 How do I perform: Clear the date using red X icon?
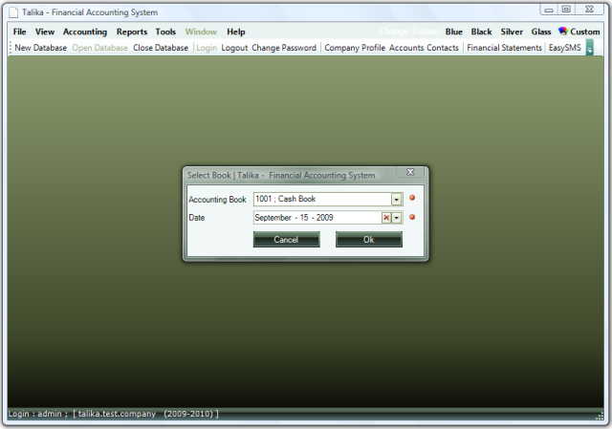[x=386, y=218]
